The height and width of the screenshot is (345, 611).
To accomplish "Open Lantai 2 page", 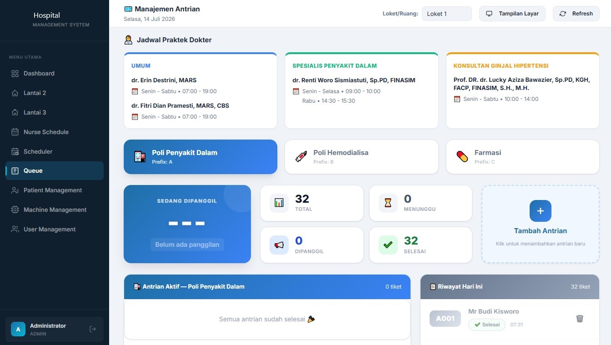I will pyautogui.click(x=55, y=93).
